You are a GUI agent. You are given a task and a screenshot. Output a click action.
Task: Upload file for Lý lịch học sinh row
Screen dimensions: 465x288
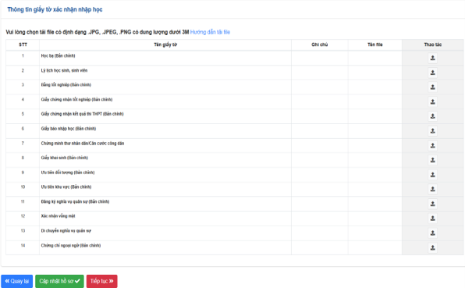point(433,73)
